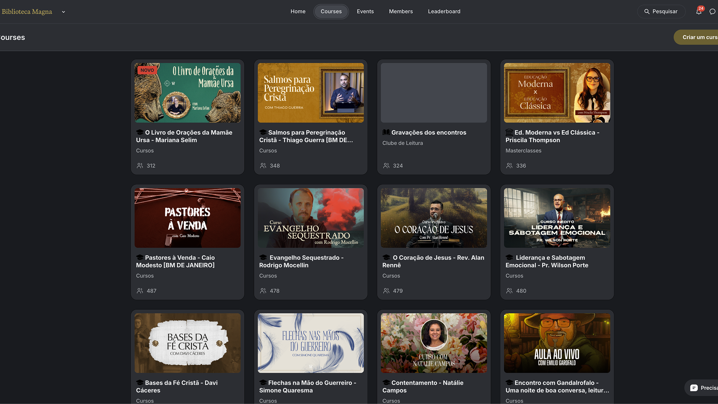Open the Mamãe Ursa bear thumbnail
The width and height of the screenshot is (718, 404).
[188, 93]
